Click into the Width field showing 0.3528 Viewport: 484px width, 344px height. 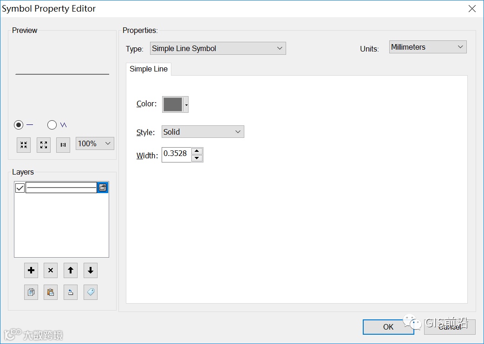click(x=177, y=155)
